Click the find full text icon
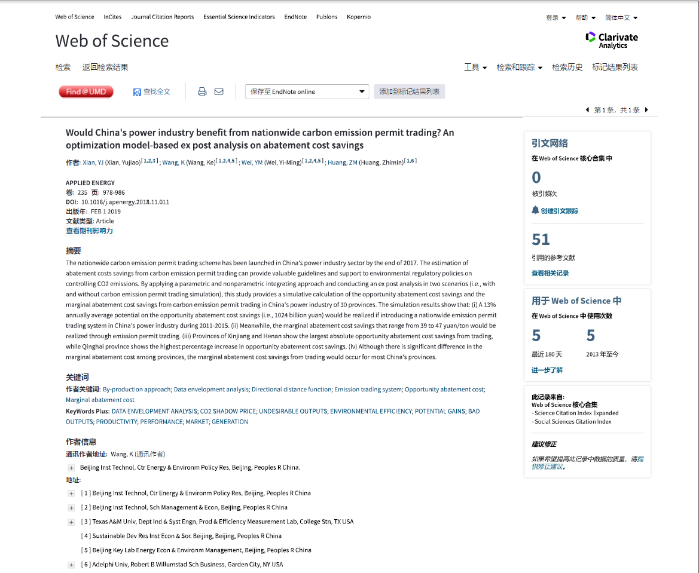The height and width of the screenshot is (573, 699). point(137,92)
